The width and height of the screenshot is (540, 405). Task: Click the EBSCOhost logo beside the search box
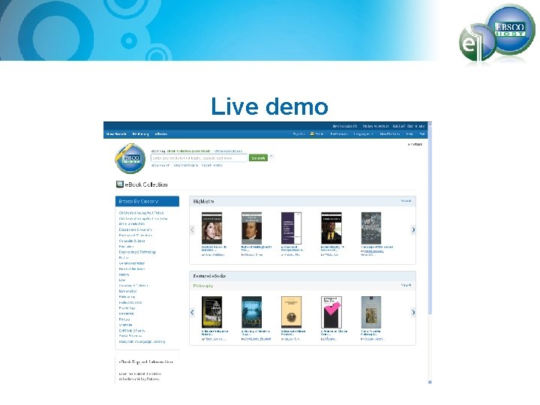(130, 159)
